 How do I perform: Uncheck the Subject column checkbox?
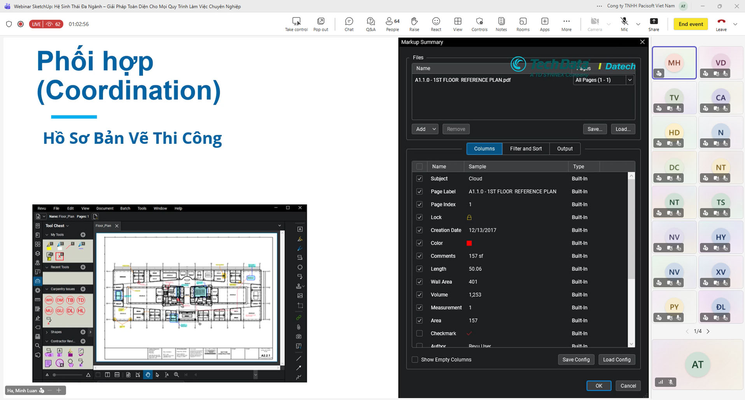419,179
